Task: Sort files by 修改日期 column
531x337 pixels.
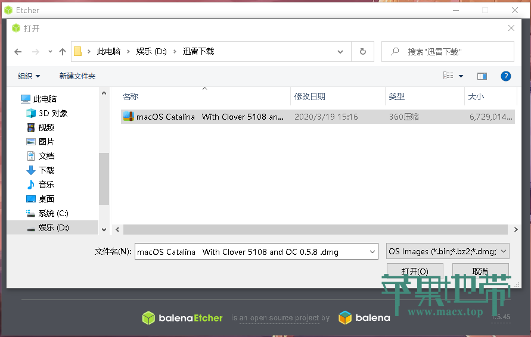Action: tap(310, 96)
